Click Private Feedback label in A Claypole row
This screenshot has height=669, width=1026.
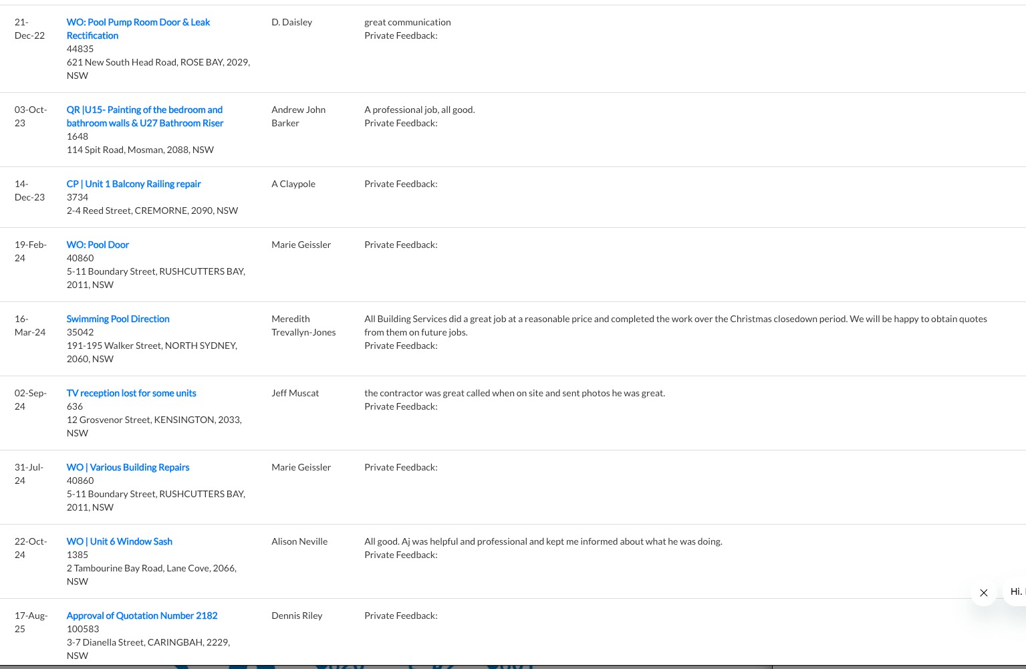pos(401,184)
